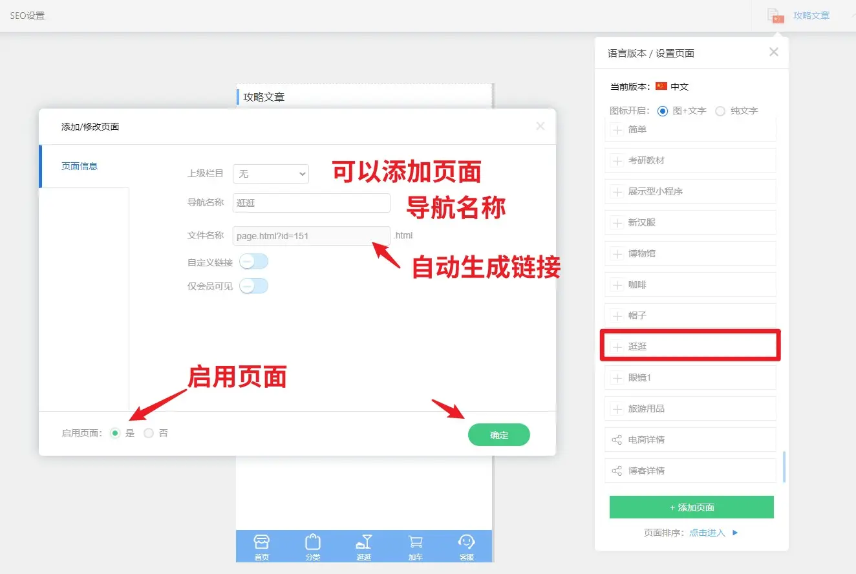Click the 客服 support icon in bottom nav
The height and width of the screenshot is (574, 856).
pos(466,542)
